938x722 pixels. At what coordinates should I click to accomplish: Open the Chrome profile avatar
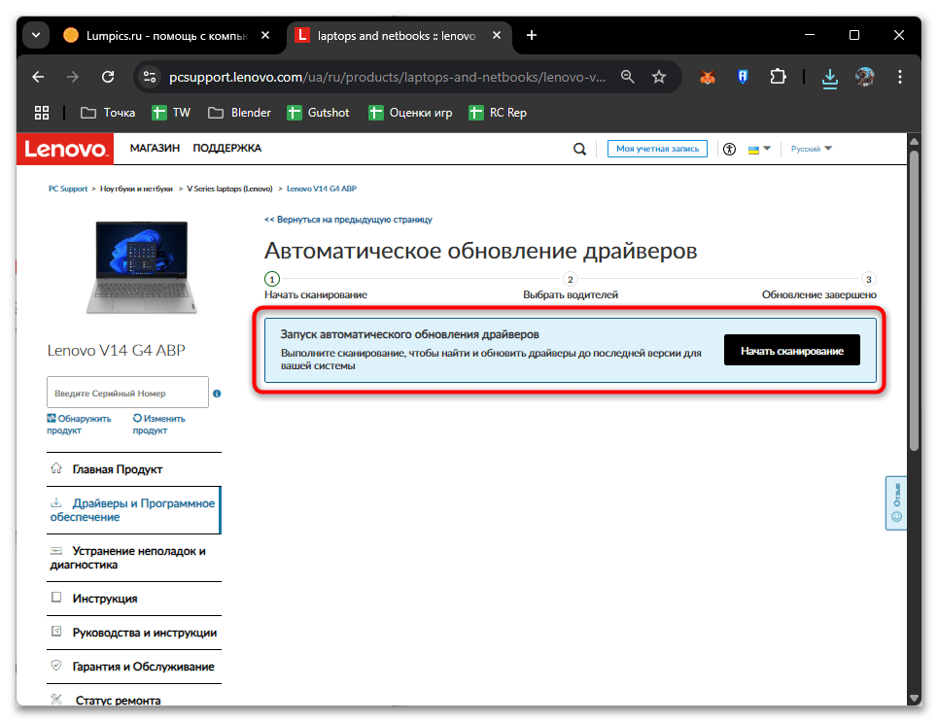pos(864,77)
